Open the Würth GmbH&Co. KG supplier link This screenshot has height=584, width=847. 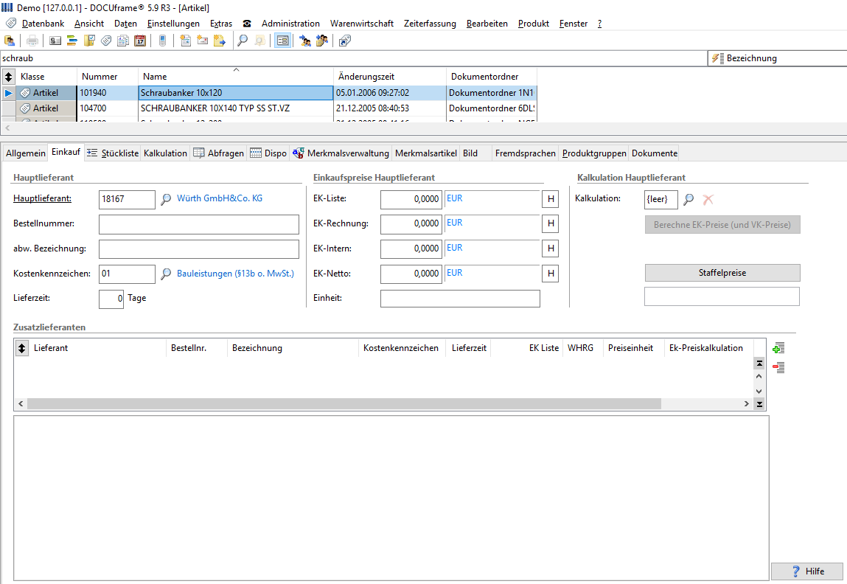220,198
